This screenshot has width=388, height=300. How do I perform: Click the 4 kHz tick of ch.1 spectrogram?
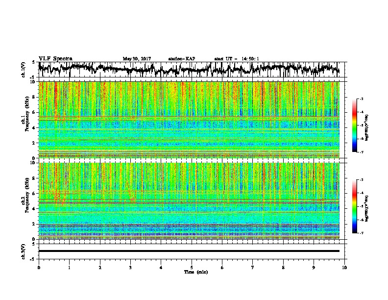pos(34,128)
